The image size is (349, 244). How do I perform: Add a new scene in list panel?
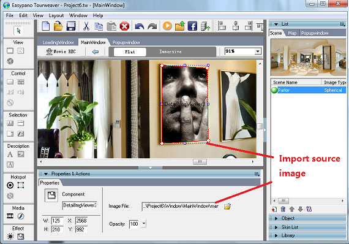point(274,209)
